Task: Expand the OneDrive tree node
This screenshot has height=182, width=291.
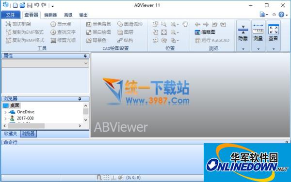Action: [5, 112]
